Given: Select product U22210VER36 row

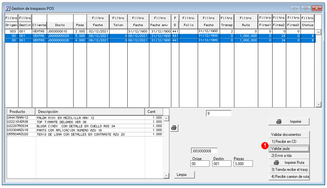Looking at the screenshot, I should (85, 122).
